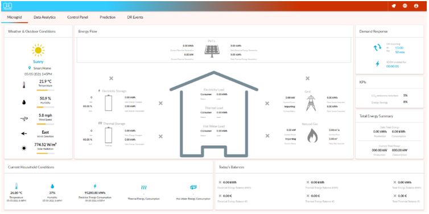
Task: Click the 50 min DR duration value
Action: (400, 52)
